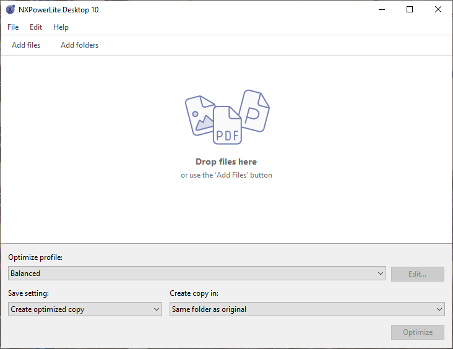The height and width of the screenshot is (349, 453).
Task: Expand the Optimize profile dropdown arrow
Action: pyautogui.click(x=381, y=274)
